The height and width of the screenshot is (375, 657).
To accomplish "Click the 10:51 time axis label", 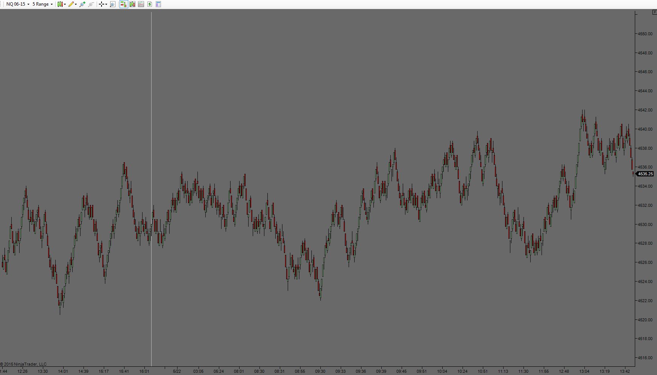I will [483, 371].
